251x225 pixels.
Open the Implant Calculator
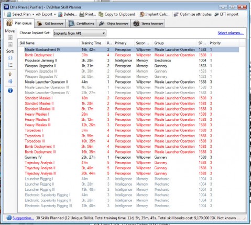point(155,14)
